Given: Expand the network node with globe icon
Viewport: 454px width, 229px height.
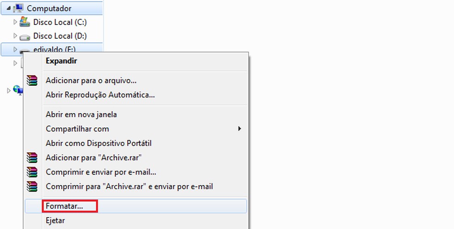Looking at the screenshot, I should point(9,91).
